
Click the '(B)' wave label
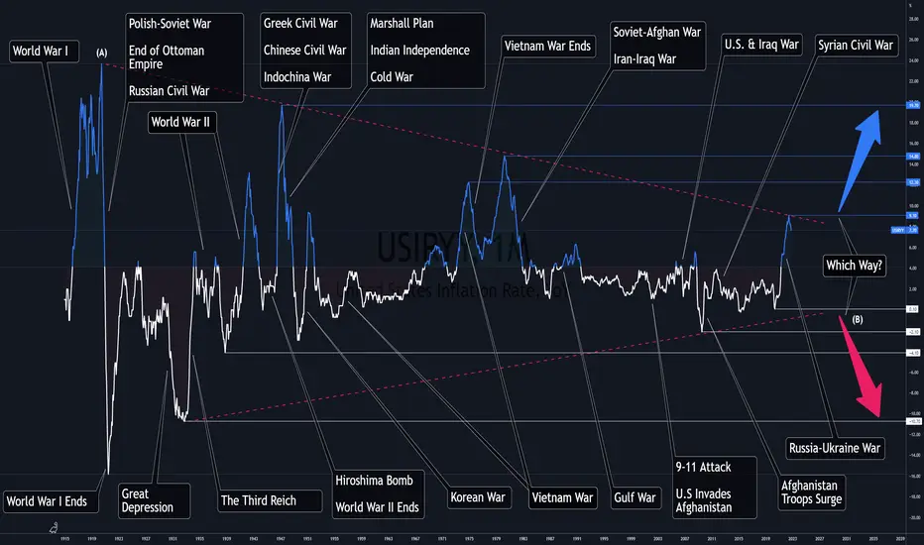point(858,319)
